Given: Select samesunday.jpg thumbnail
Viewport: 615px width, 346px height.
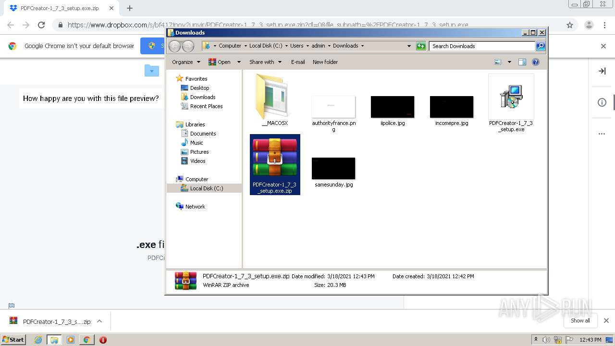Looking at the screenshot, I should 333,168.
